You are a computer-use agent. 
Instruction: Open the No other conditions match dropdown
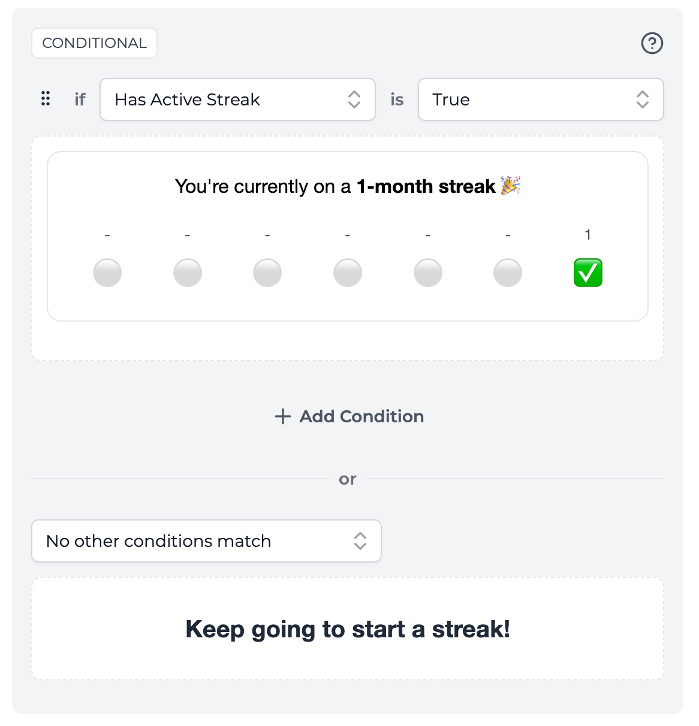click(x=206, y=541)
